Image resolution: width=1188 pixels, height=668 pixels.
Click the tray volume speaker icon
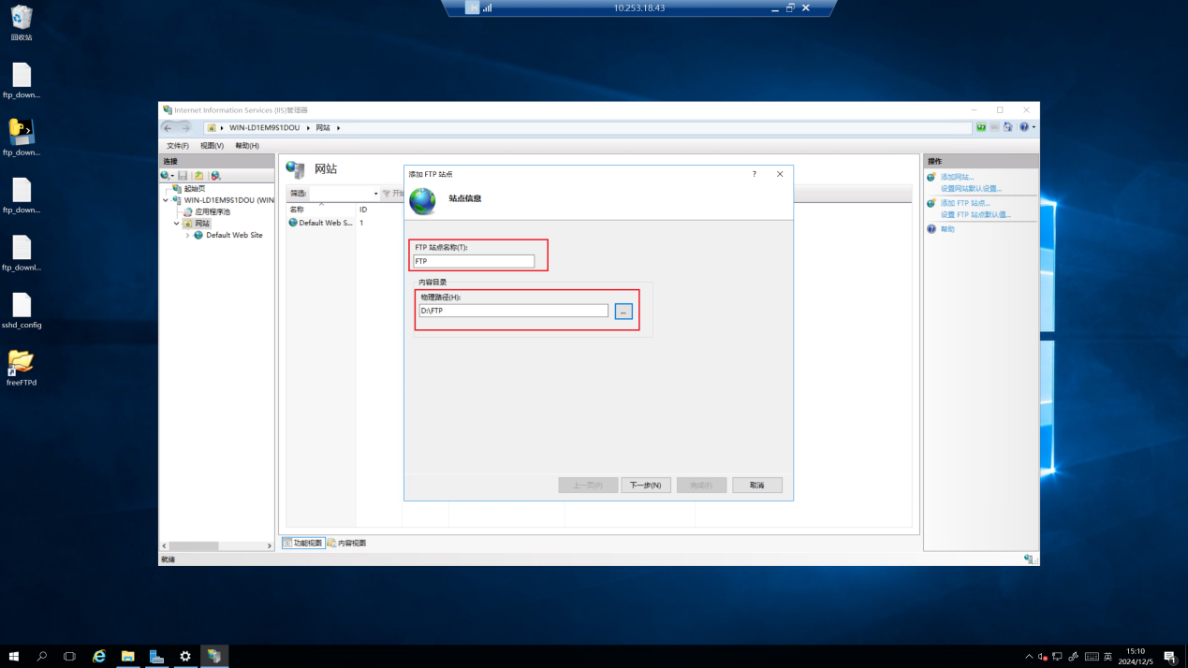1043,657
